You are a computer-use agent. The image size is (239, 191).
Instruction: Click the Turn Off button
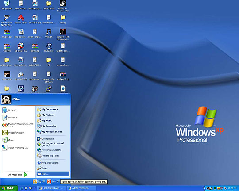[x=54, y=181]
